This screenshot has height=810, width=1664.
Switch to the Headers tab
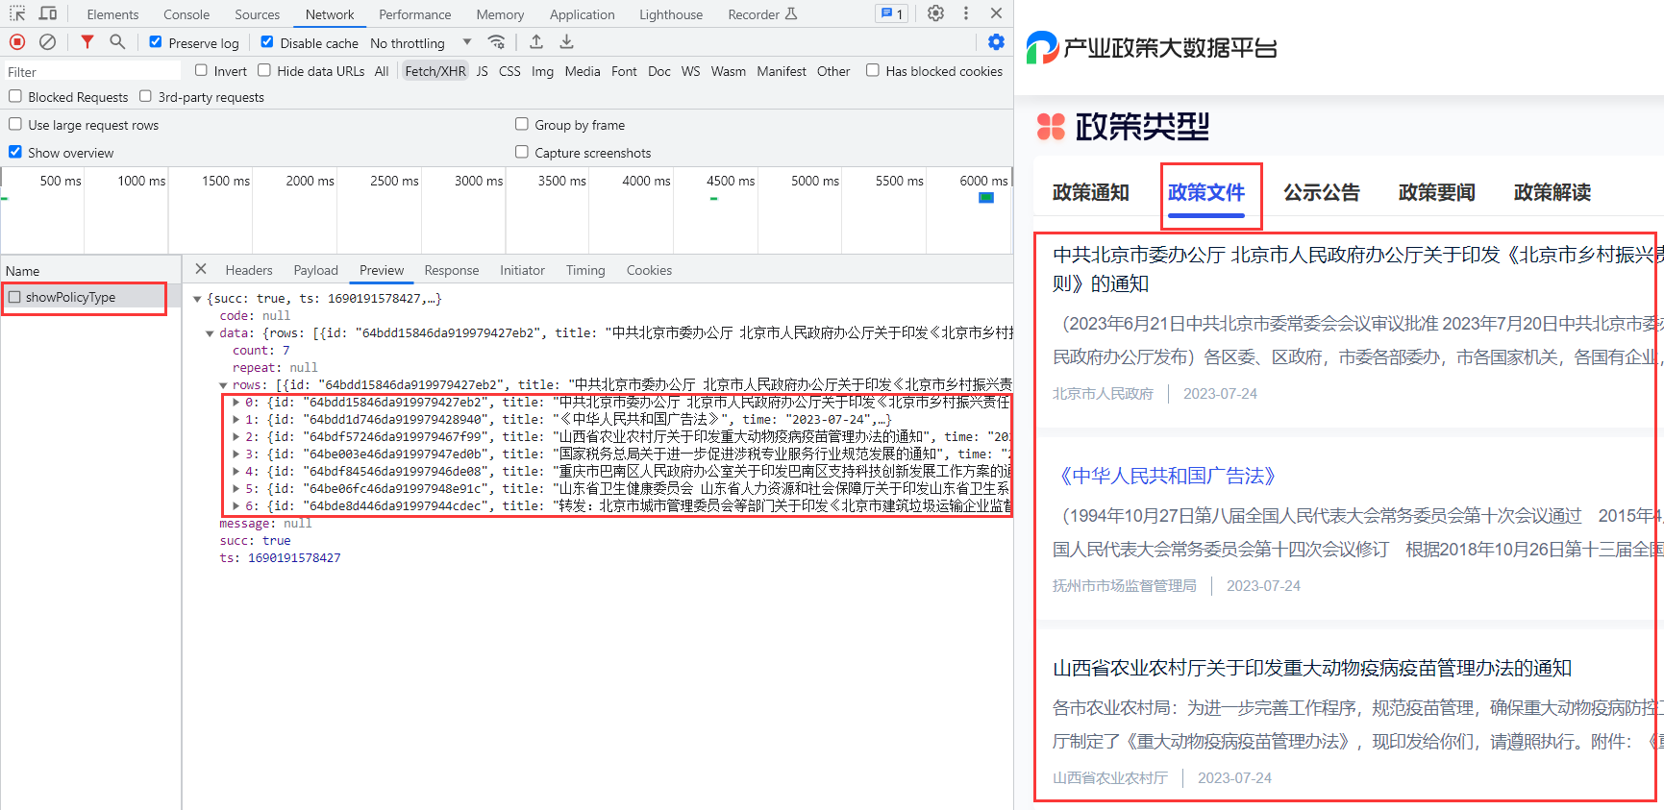(249, 270)
